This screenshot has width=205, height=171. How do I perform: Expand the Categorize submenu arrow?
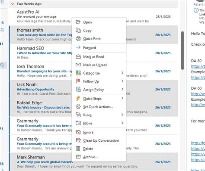click(122, 73)
